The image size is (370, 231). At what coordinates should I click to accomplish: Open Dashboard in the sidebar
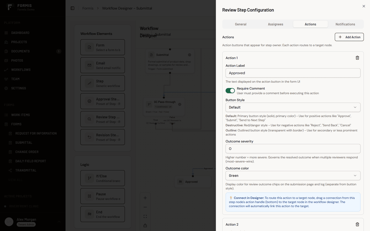pos(33,33)
